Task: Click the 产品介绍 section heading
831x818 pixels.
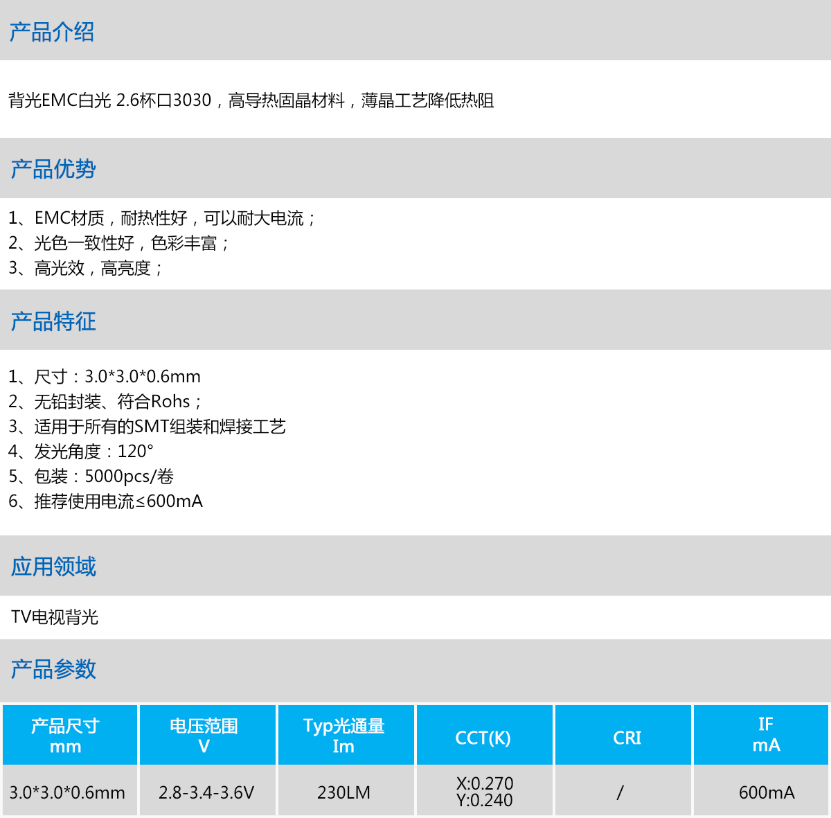Action: pyautogui.click(x=52, y=32)
